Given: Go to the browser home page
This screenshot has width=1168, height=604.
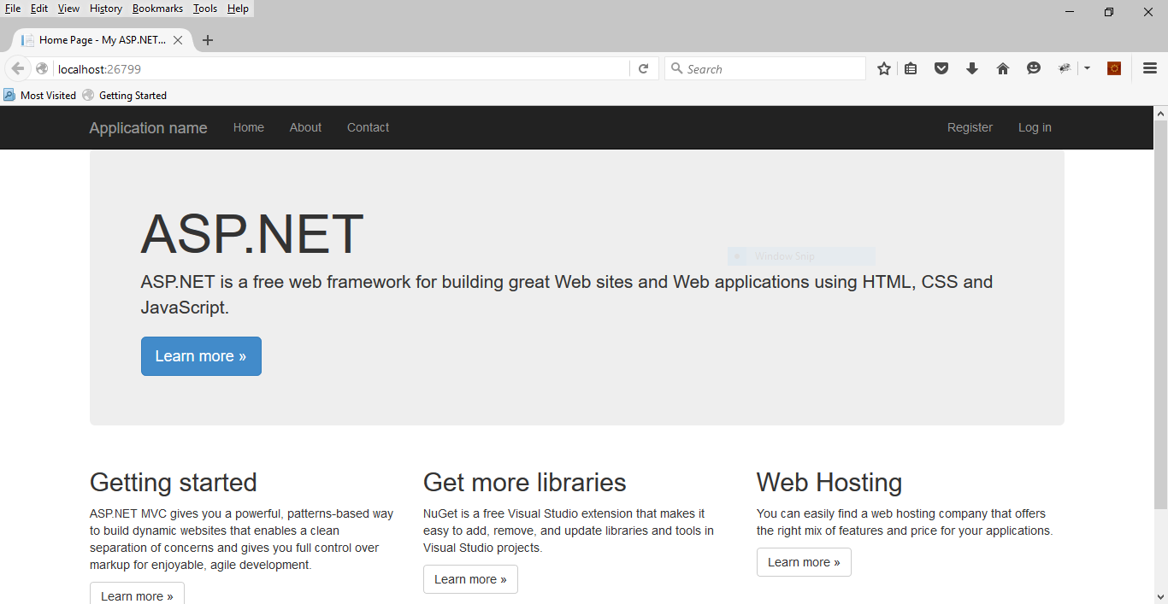Looking at the screenshot, I should point(1003,67).
